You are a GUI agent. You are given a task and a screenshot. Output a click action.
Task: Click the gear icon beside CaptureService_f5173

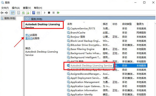[68, 29]
